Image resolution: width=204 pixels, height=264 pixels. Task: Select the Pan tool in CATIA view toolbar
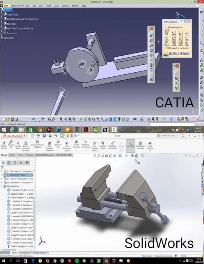tap(89, 119)
